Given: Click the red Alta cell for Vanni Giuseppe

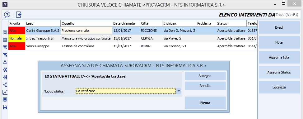Looking at the screenshot, I should click(17, 46).
